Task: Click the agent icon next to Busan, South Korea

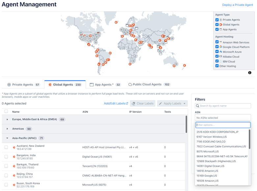Action: [x=14, y=185]
